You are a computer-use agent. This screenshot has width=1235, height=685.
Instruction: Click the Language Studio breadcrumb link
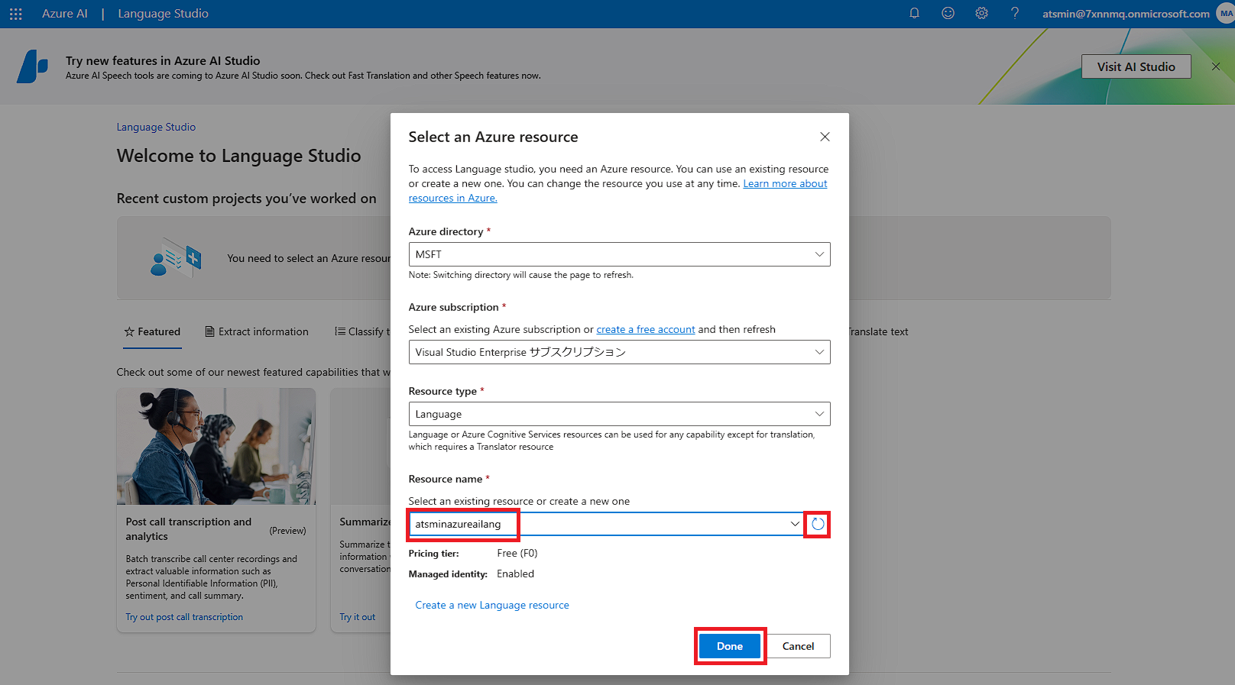point(156,127)
